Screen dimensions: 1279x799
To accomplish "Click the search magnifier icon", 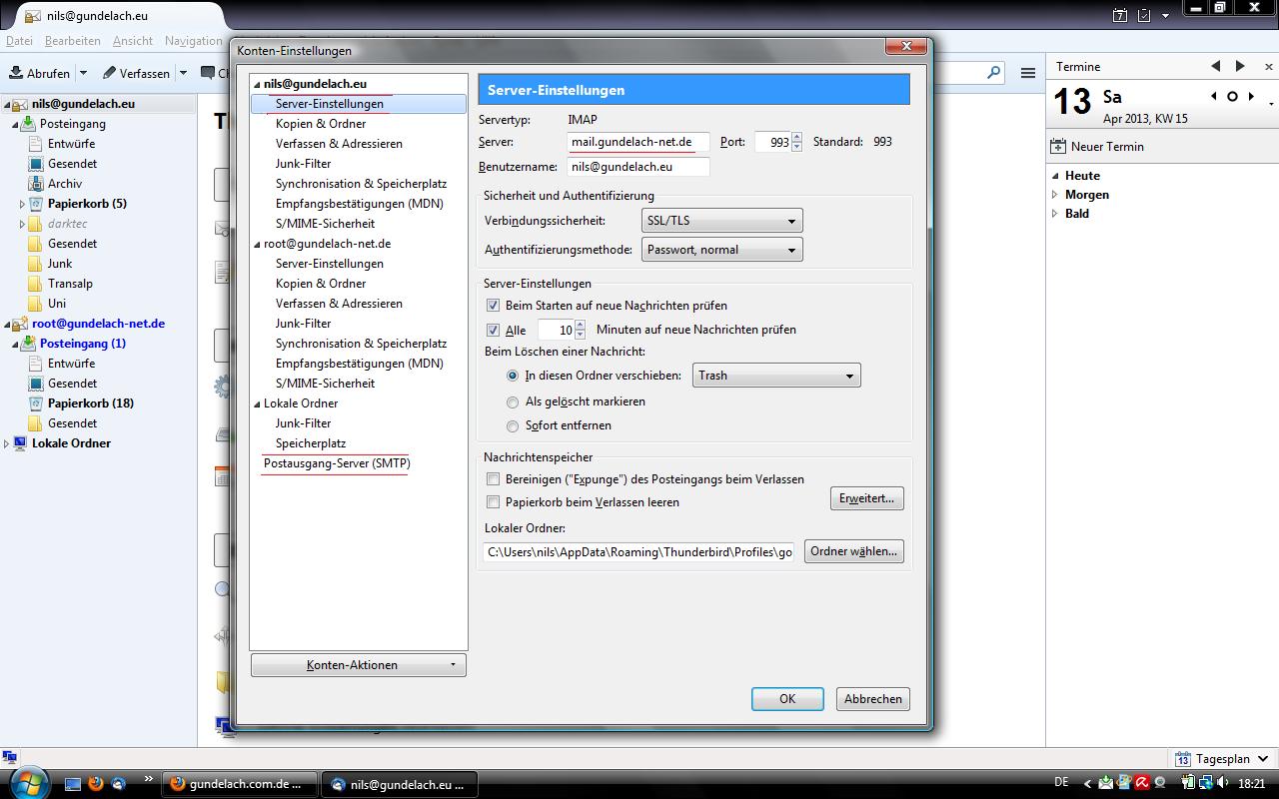I will click(x=993, y=72).
